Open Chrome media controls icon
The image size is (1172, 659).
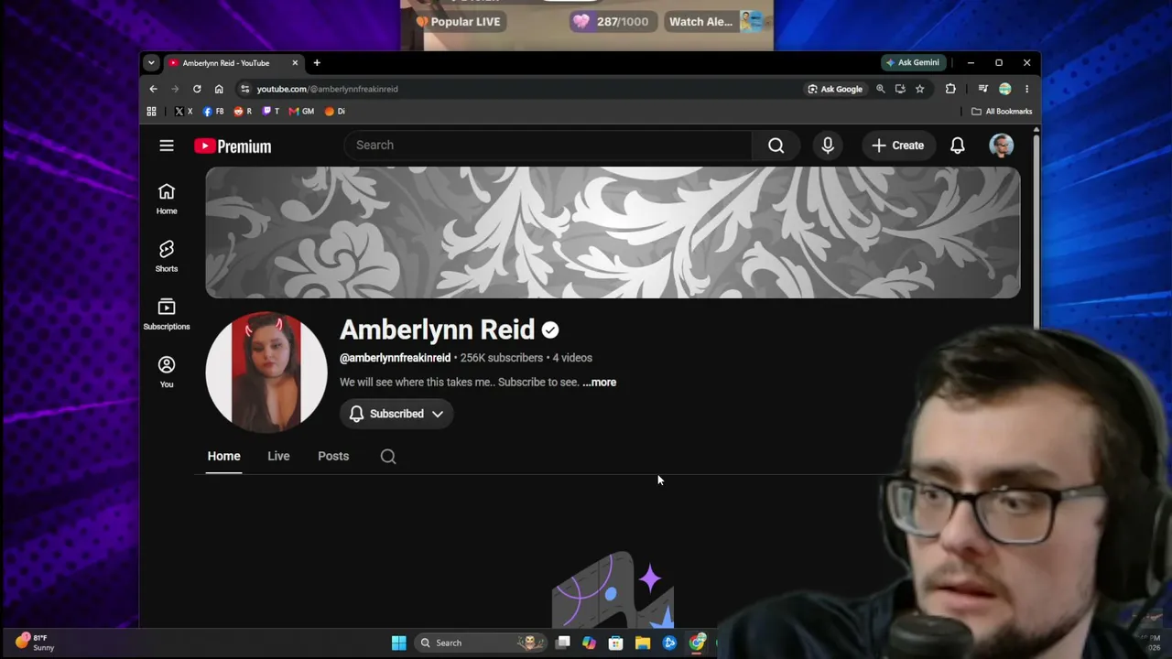[x=983, y=89]
